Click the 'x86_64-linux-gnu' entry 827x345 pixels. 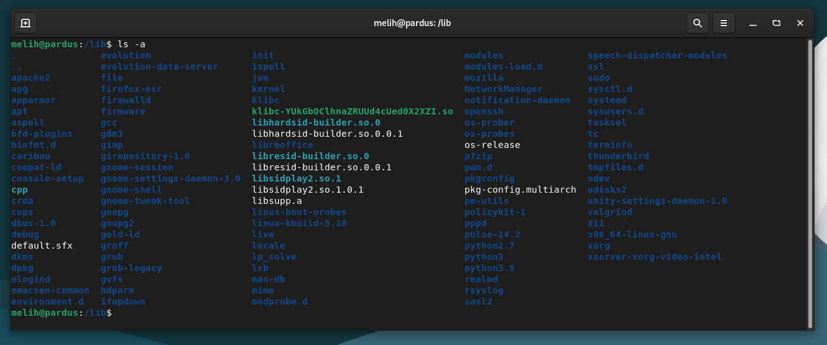point(632,234)
